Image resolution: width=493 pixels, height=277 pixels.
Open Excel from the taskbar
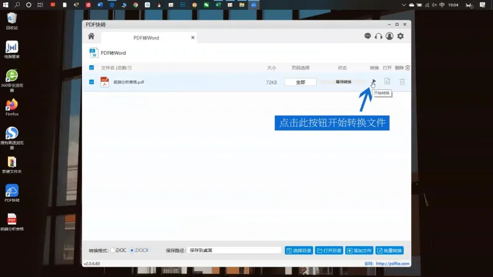[x=218, y=5]
